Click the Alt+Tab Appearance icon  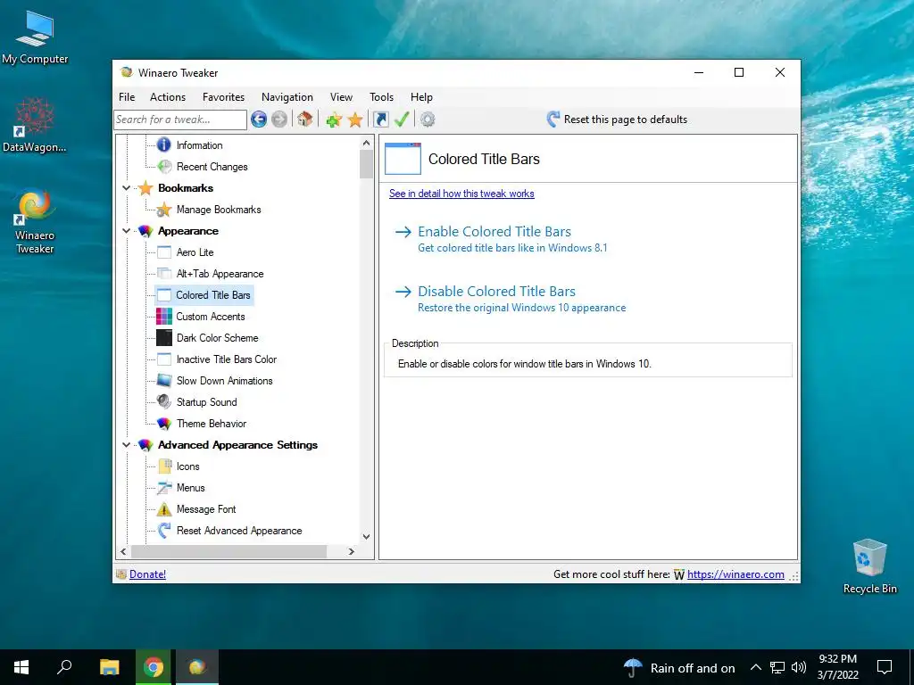coord(164,274)
